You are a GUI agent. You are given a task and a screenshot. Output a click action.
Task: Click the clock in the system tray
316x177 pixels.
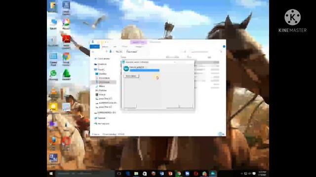tap(262, 174)
